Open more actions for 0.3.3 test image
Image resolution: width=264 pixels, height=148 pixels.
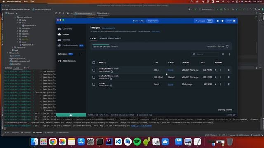(x=220, y=77)
